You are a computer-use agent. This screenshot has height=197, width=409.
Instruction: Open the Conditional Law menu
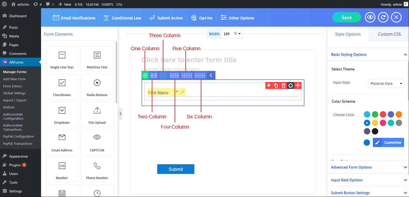click(122, 18)
